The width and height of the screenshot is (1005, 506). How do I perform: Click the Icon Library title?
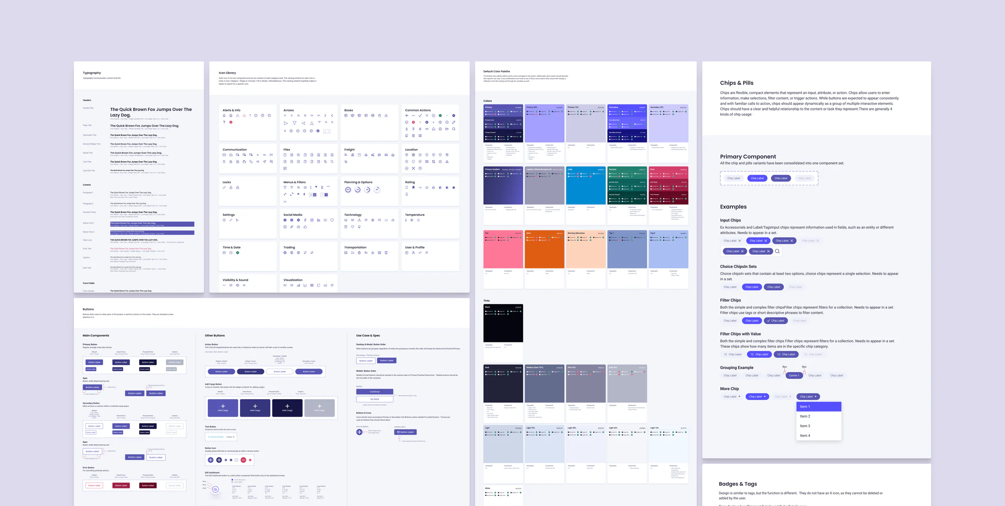click(x=227, y=73)
